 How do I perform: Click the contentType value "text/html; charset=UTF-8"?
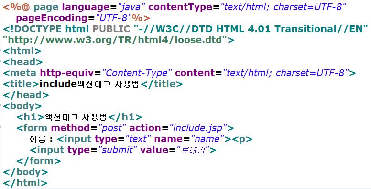click(x=283, y=7)
